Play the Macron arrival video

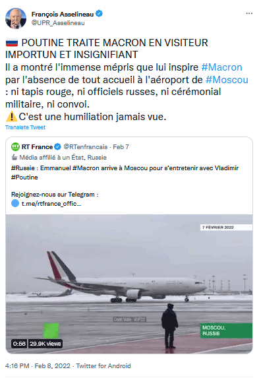pos(129,284)
